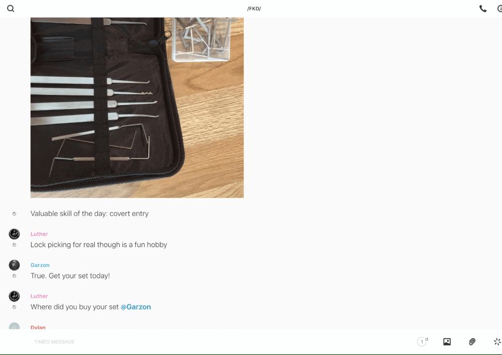
Task: Open Garzon's profile avatar
Action: [14, 265]
